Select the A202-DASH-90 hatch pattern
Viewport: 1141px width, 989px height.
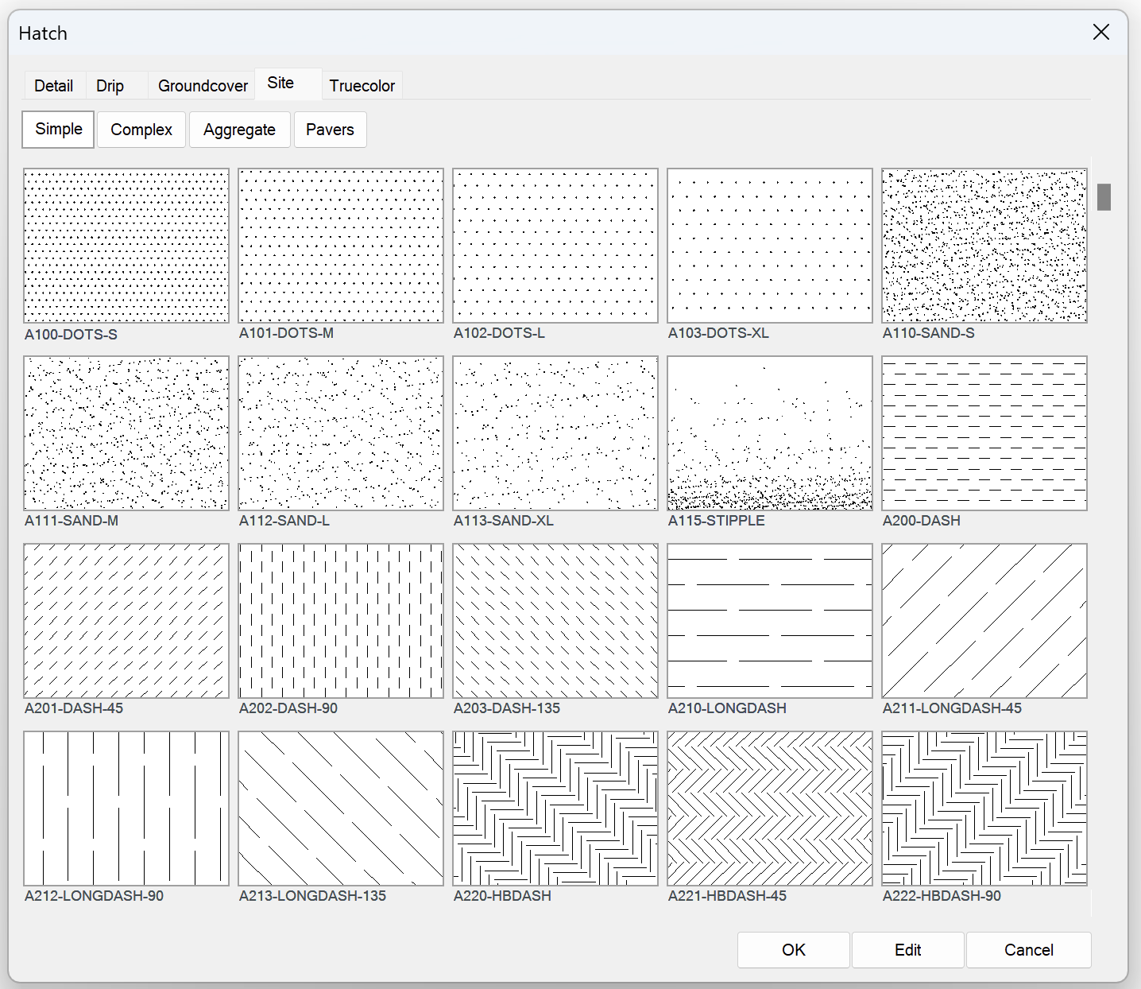[341, 621]
